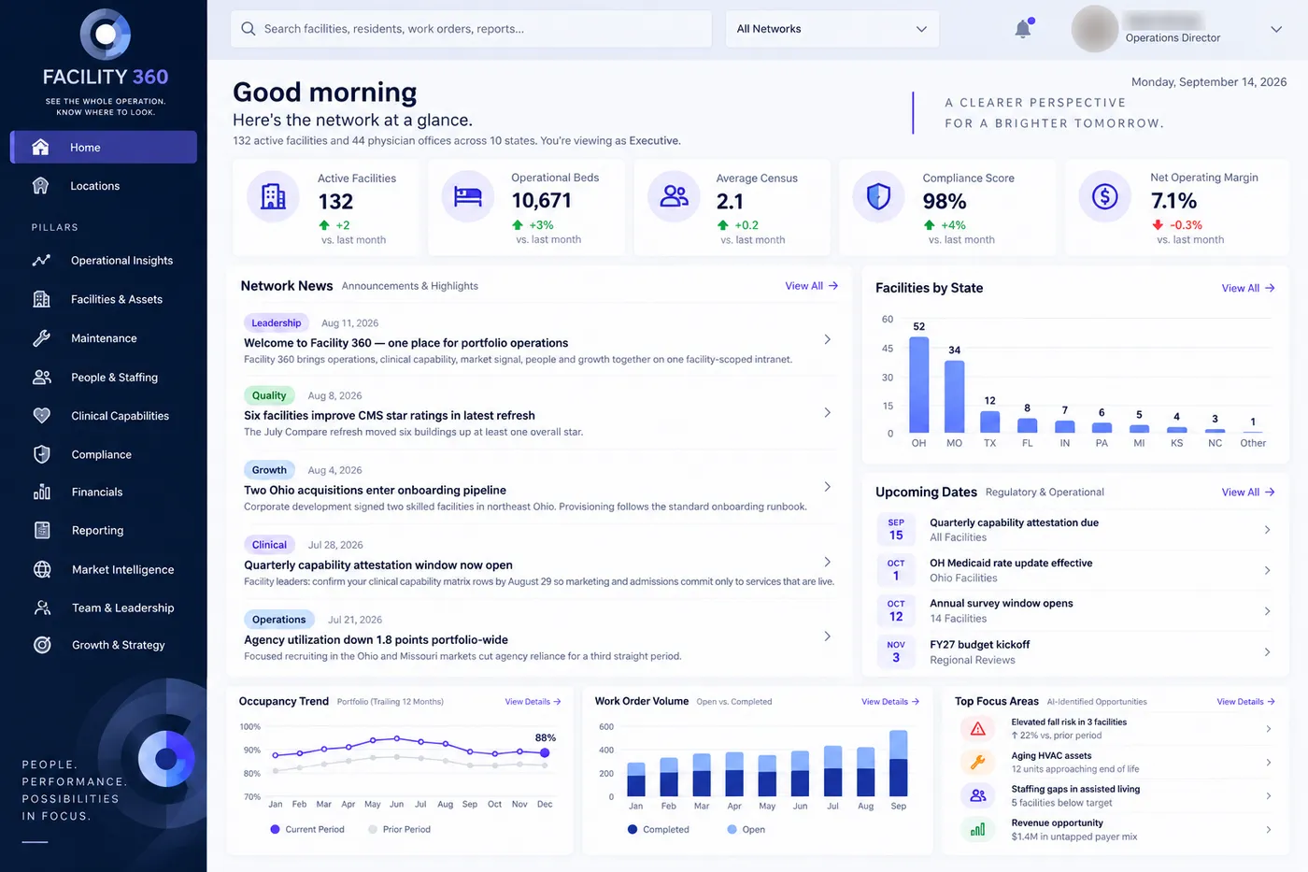Screen dimensions: 1308x872
Task: Click the search magnifier icon
Action: 248,29
